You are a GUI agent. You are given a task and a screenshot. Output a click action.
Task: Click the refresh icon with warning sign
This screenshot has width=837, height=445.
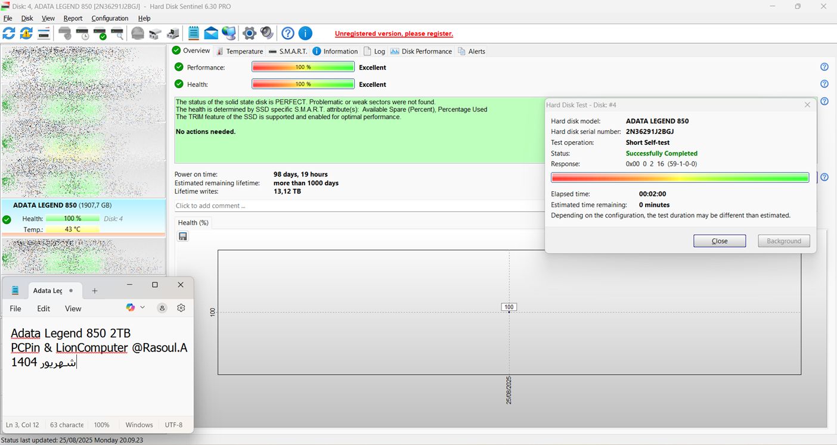point(26,33)
